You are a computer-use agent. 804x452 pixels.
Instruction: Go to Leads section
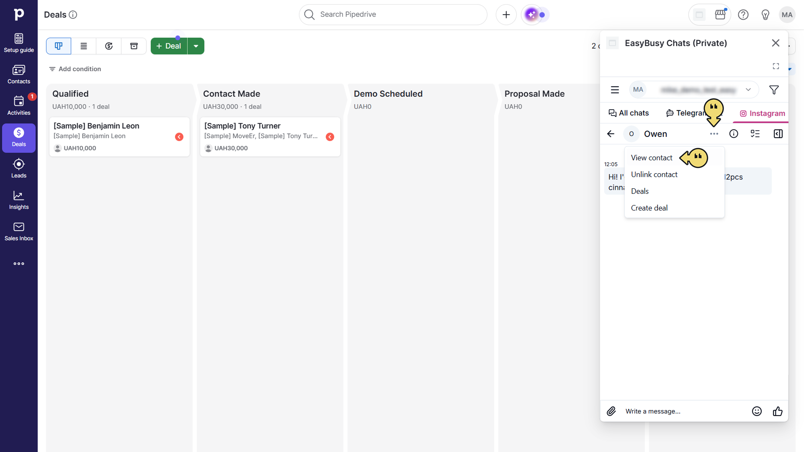[19, 169]
